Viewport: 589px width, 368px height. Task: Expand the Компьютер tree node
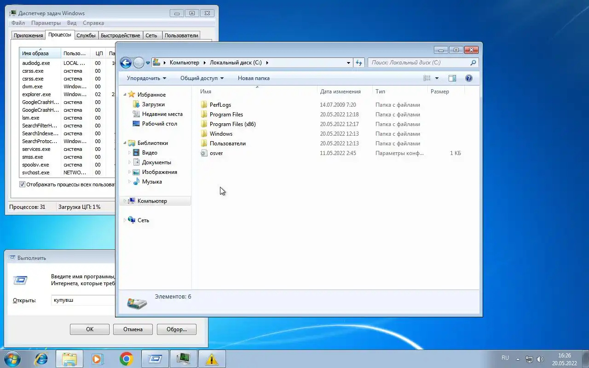coord(125,201)
